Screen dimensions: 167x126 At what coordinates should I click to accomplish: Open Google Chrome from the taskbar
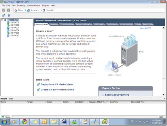point(24,122)
